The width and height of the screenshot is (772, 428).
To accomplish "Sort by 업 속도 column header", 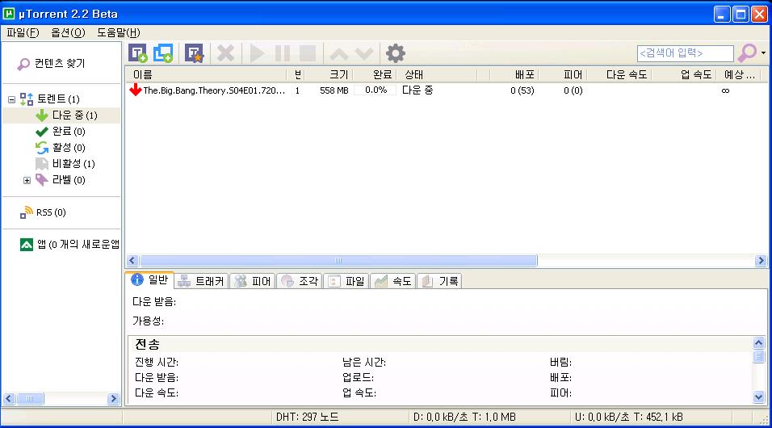I will (x=684, y=75).
